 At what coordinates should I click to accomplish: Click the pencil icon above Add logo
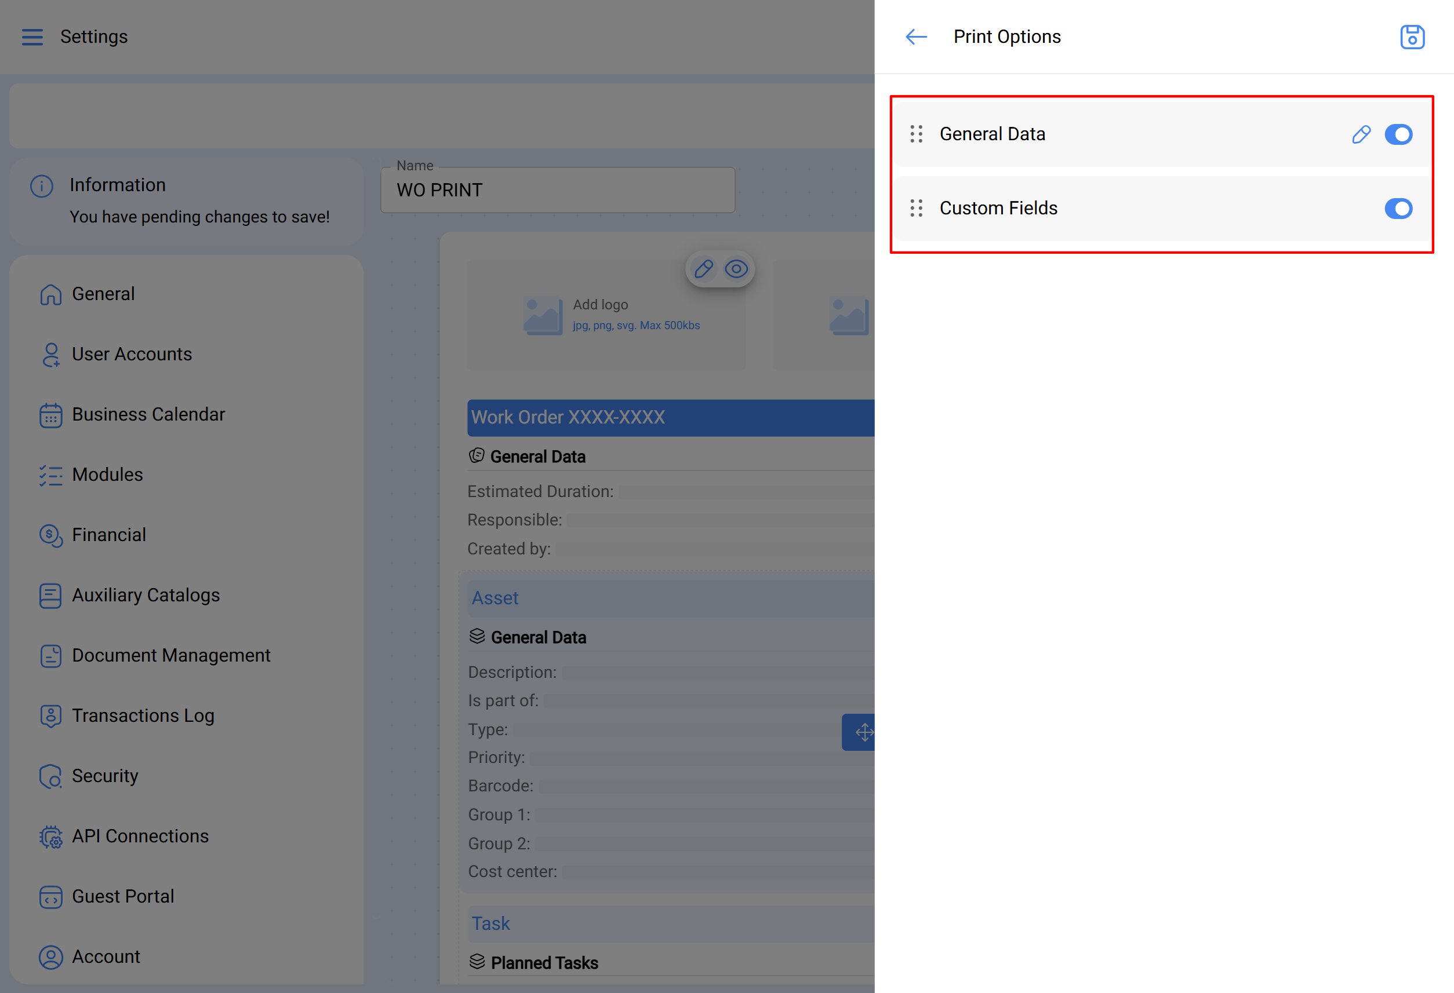point(703,269)
